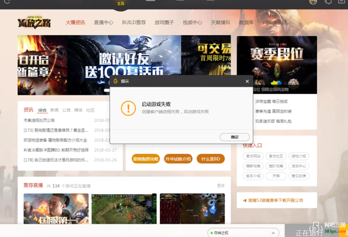The height and width of the screenshot is (237, 348).
Task: Click the 资讯 section heading
Action: click(29, 110)
